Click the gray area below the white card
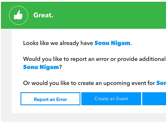This screenshot has height=124, width=166. pos(83,117)
